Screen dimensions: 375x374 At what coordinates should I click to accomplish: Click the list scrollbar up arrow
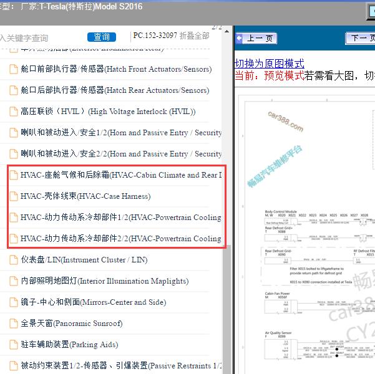pos(226,31)
